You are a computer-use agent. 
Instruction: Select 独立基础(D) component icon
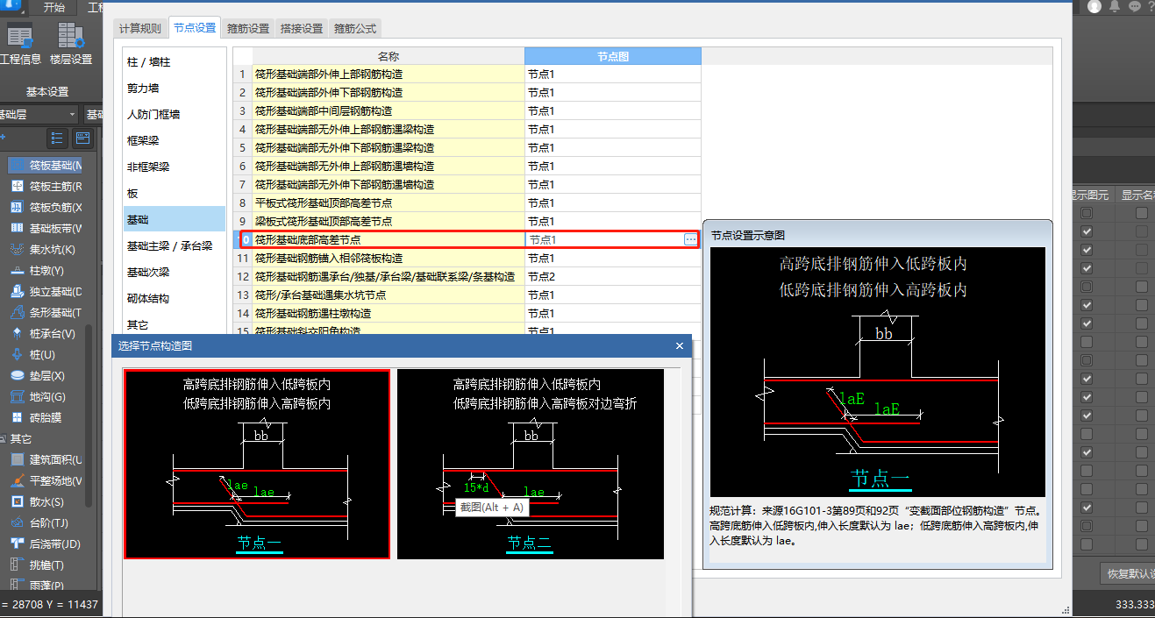(x=17, y=291)
